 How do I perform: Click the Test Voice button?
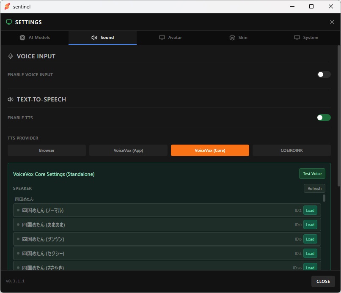pos(312,174)
